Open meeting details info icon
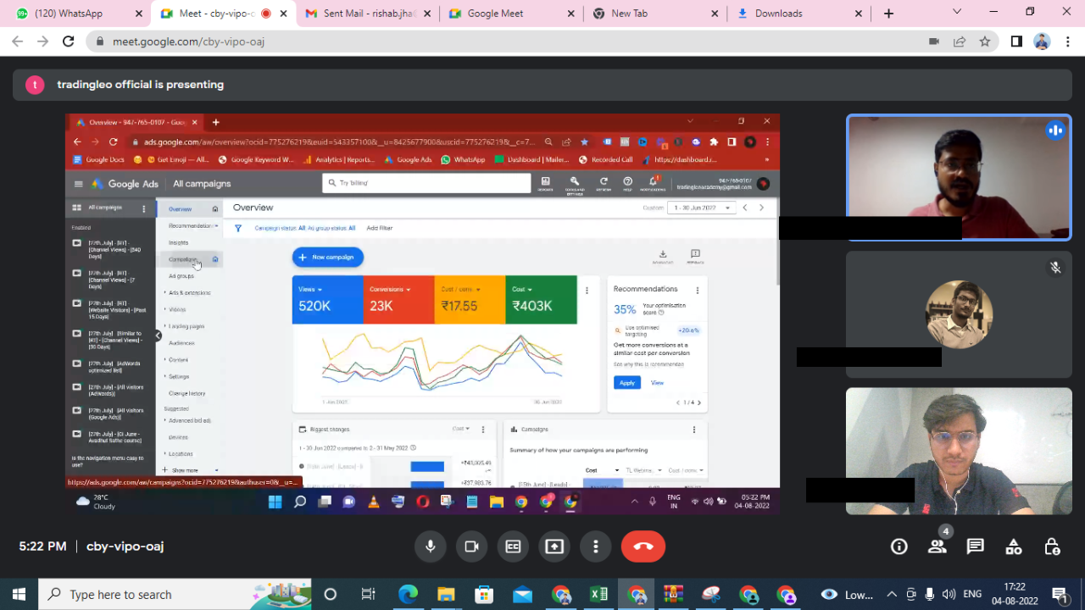The image size is (1085, 610). (x=899, y=546)
